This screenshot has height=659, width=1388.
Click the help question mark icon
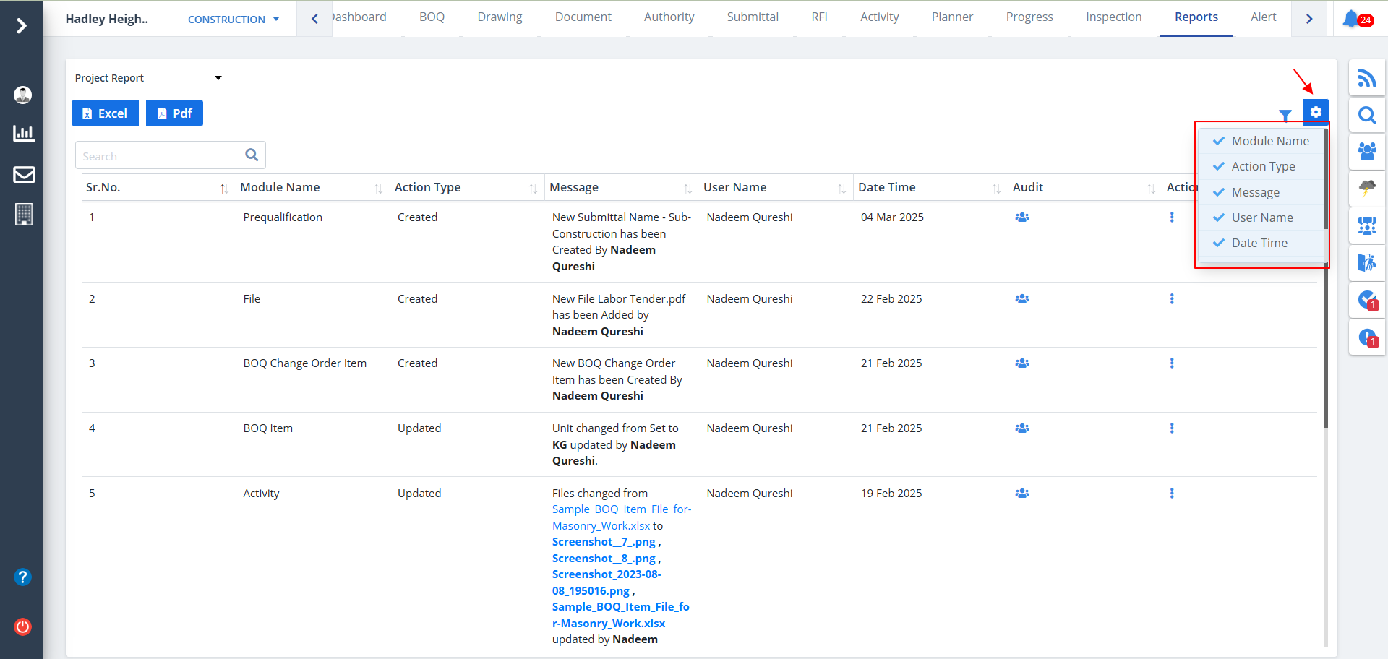pos(23,577)
